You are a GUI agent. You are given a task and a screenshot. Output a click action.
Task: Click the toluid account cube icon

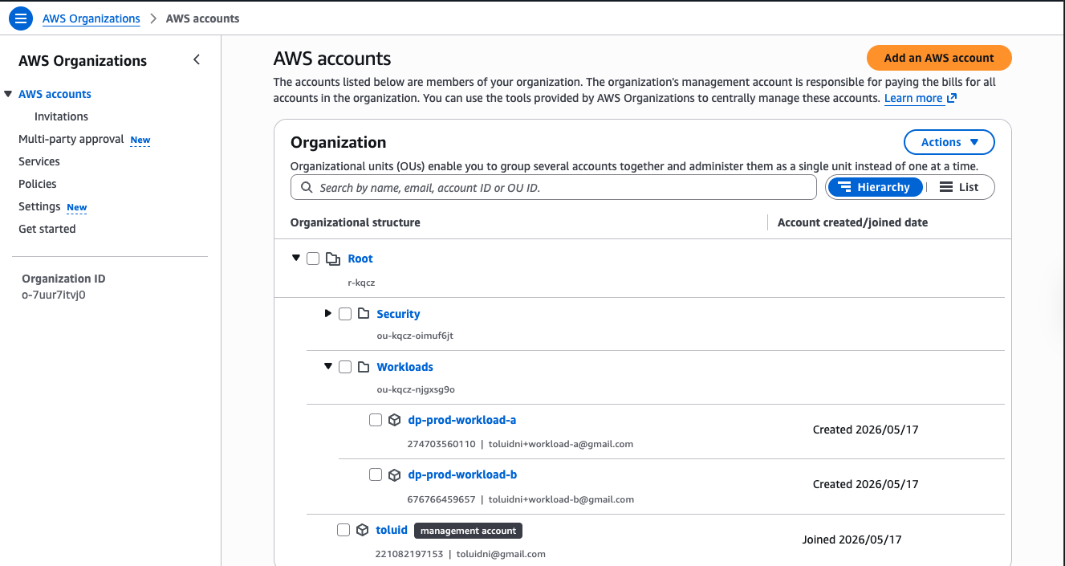pyautogui.click(x=362, y=530)
